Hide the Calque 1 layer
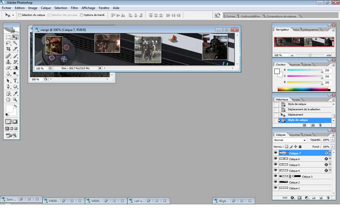This screenshot has width=340, height=212. 276,188
